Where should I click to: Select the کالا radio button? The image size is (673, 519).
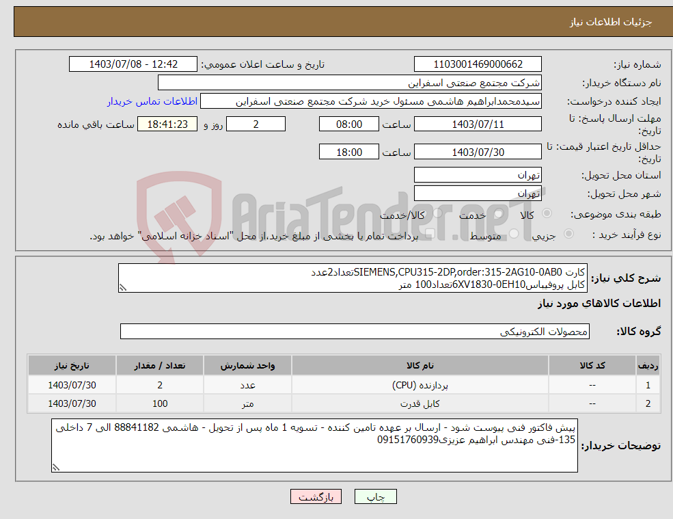547,213
